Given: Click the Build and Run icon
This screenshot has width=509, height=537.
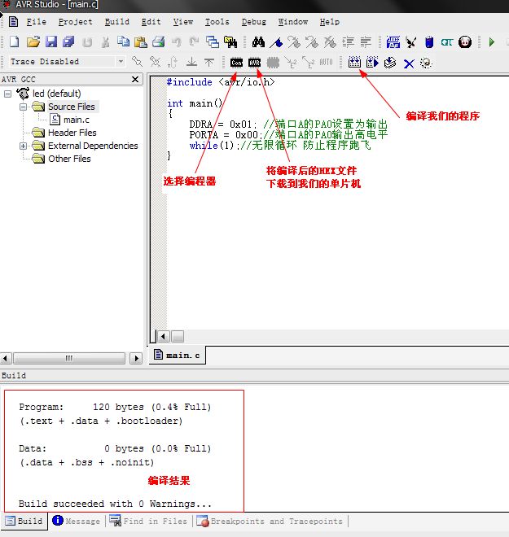Looking at the screenshot, I should pos(372,63).
